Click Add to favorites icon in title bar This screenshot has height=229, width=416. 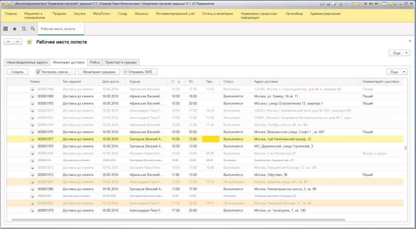click(341, 4)
